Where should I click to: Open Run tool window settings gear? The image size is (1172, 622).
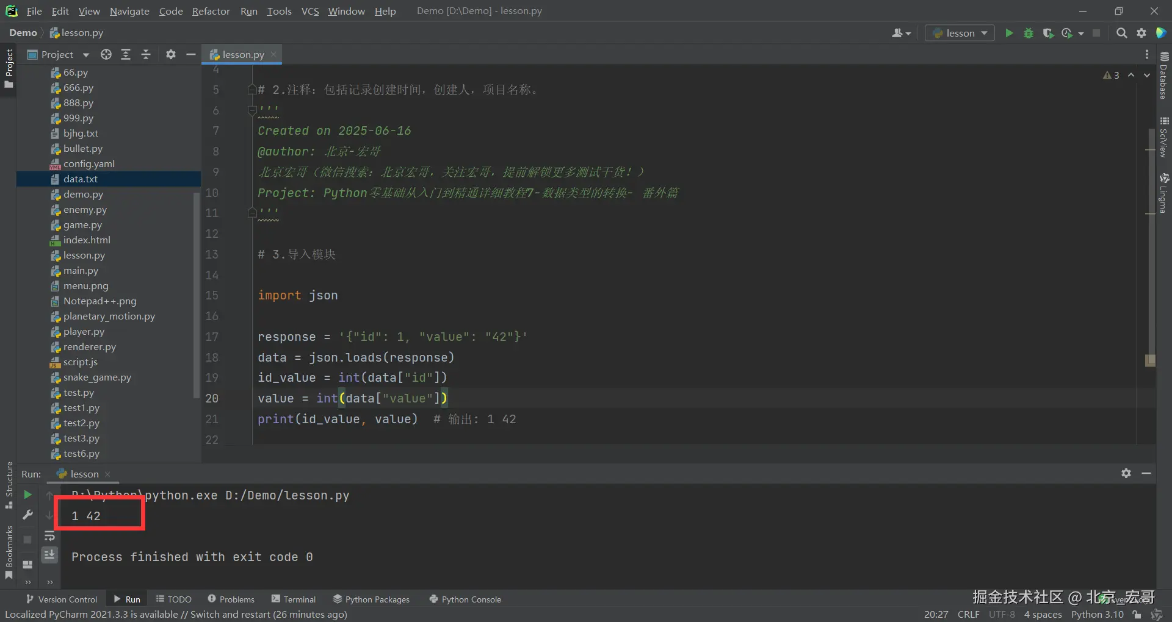pos(1126,473)
